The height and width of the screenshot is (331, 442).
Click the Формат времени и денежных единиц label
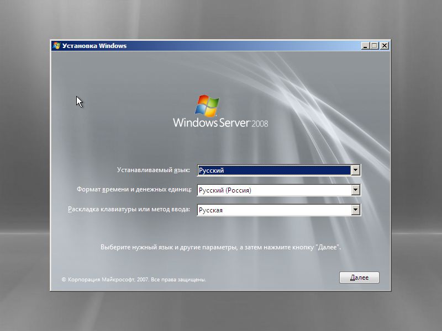point(134,189)
